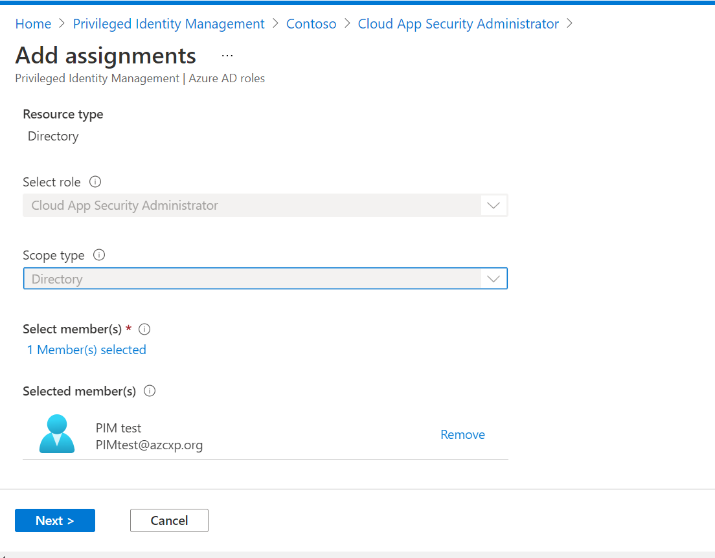The height and width of the screenshot is (558, 715).
Task: Open the 1 Member(s) selected link
Action: [x=87, y=350]
